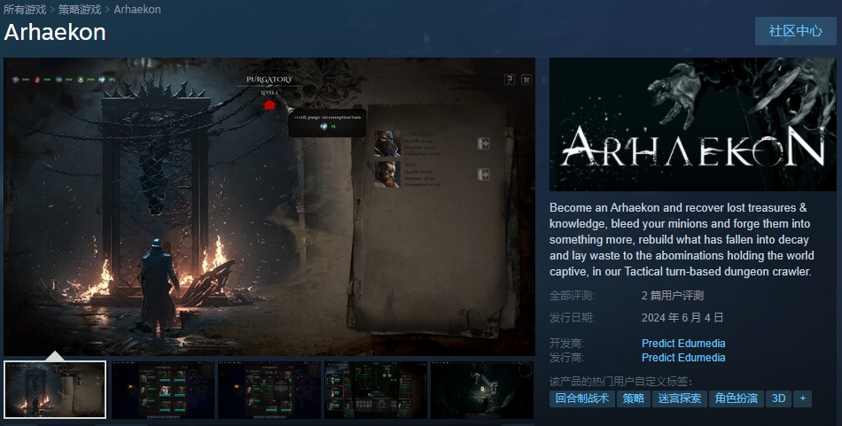Click the game description paragraph

[682, 239]
